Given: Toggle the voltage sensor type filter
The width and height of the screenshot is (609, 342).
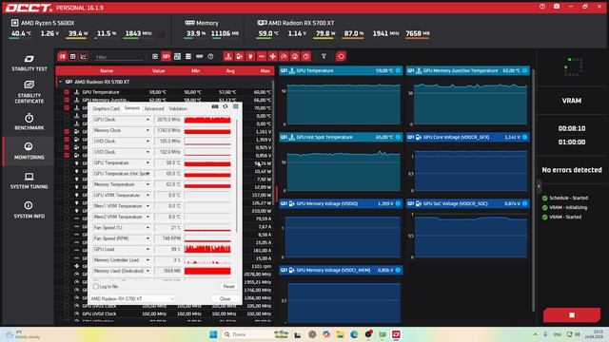Looking at the screenshot, I should (x=239, y=57).
